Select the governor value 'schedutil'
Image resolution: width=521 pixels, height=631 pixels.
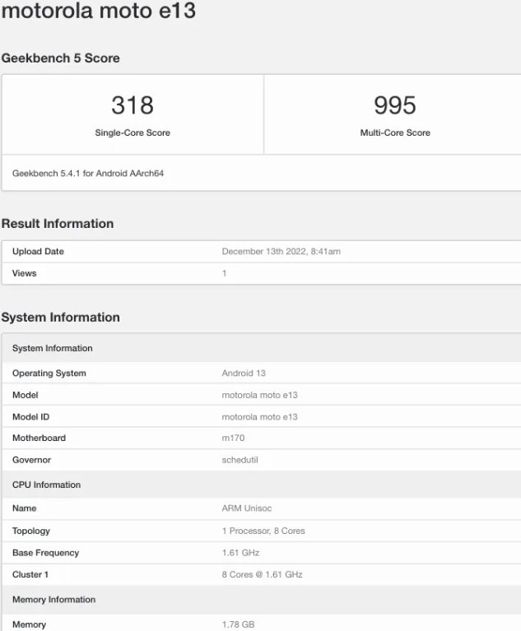tap(240, 460)
